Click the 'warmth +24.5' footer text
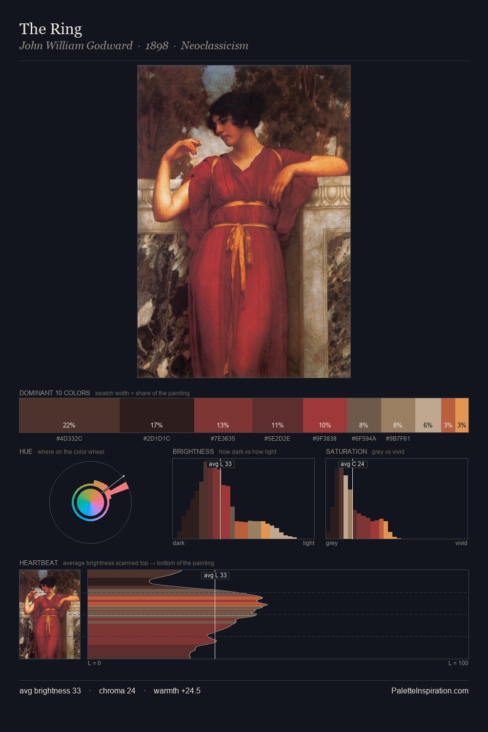Screen dimensions: 488x732 (x=177, y=691)
